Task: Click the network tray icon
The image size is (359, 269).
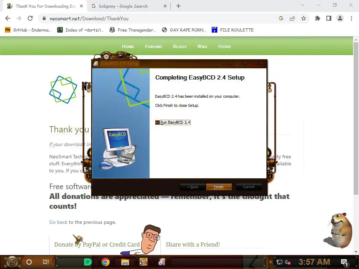Action: point(279,262)
